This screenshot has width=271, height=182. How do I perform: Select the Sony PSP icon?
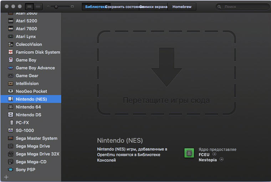[11, 170]
